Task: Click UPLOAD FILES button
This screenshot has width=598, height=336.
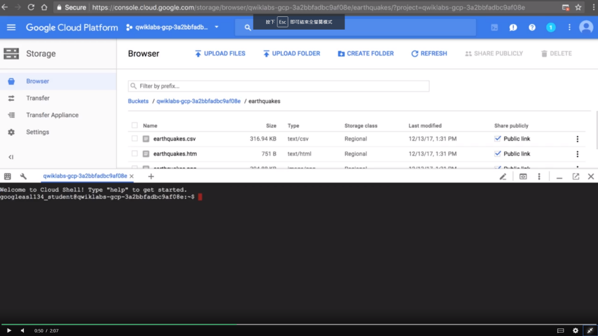Action: click(220, 54)
